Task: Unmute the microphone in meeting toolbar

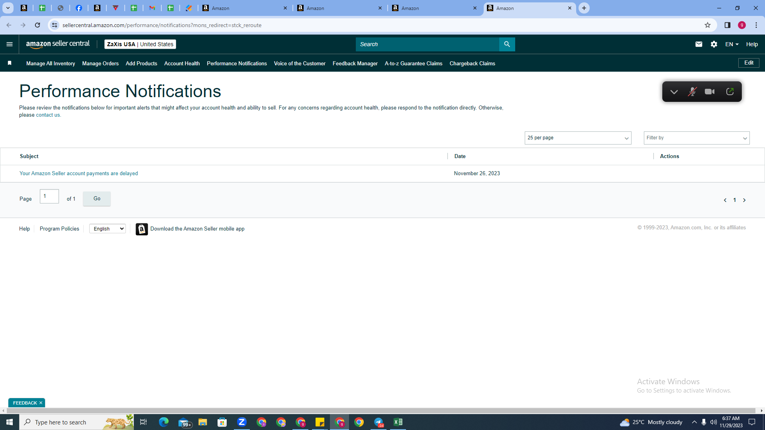Action: coord(692,92)
